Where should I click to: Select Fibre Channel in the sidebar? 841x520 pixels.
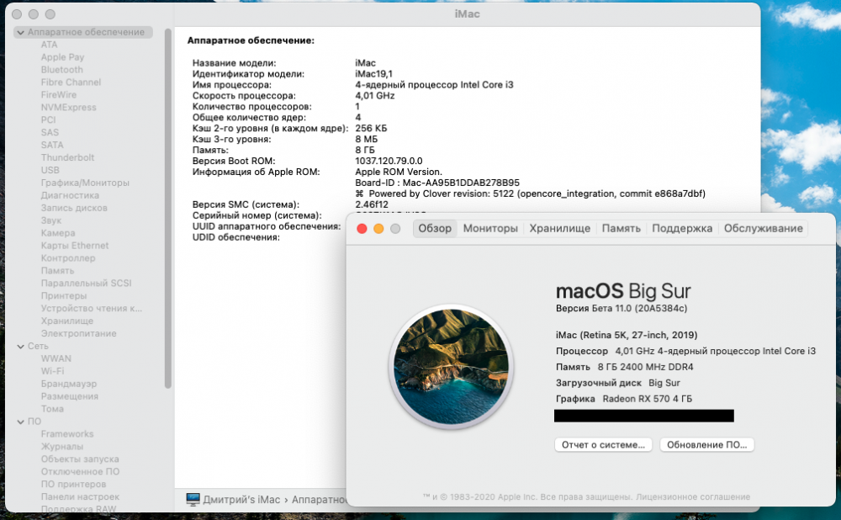[x=71, y=82]
